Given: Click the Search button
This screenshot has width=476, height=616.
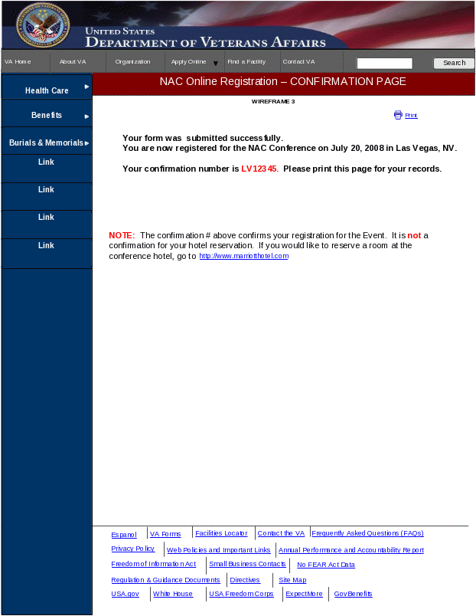Looking at the screenshot, I should pos(454,63).
